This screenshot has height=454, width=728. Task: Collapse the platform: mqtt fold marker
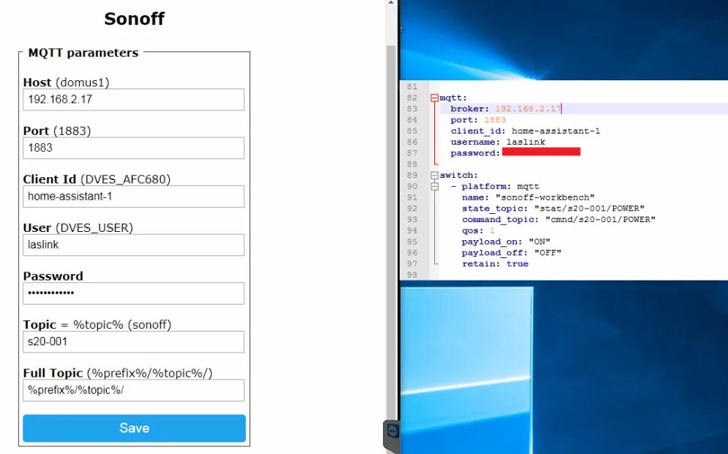[434, 186]
